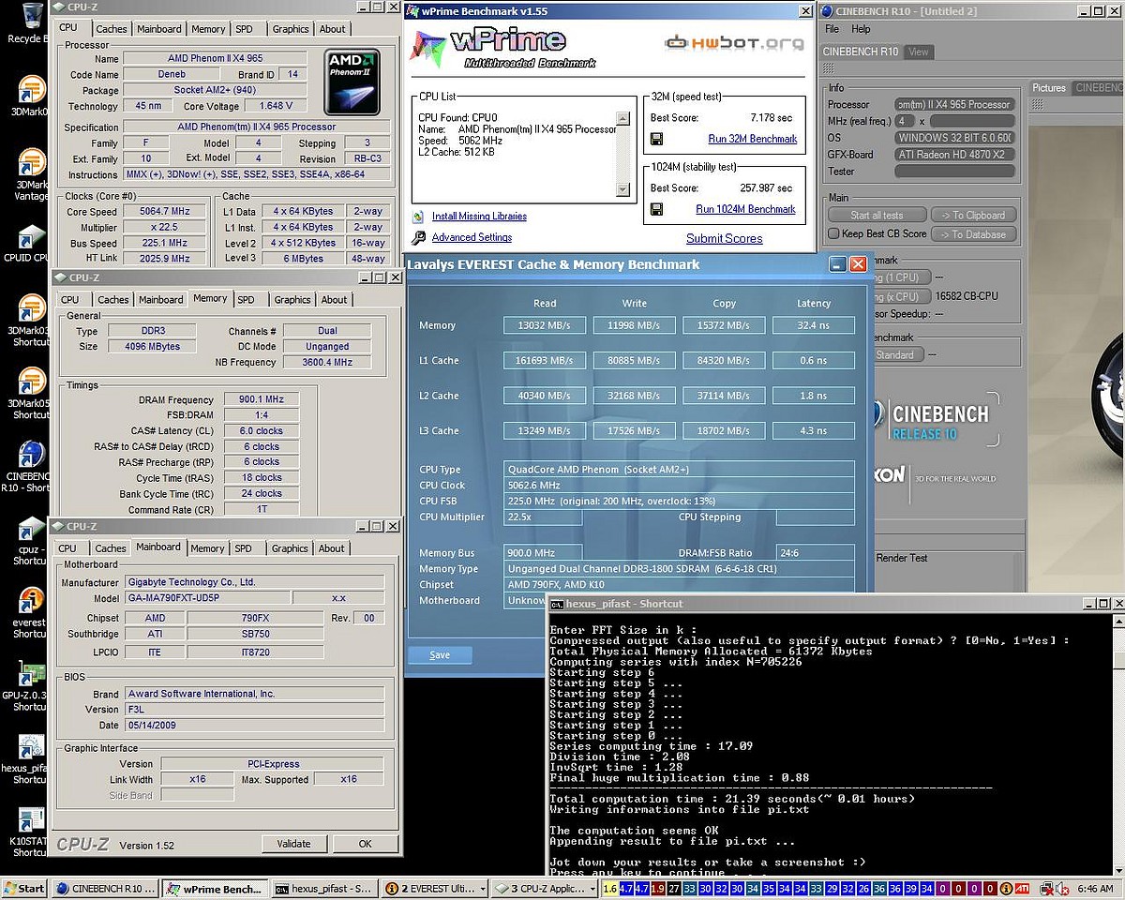The height and width of the screenshot is (900, 1125).
Task: Click the muted volume icon in the tray
Action: 1062,888
